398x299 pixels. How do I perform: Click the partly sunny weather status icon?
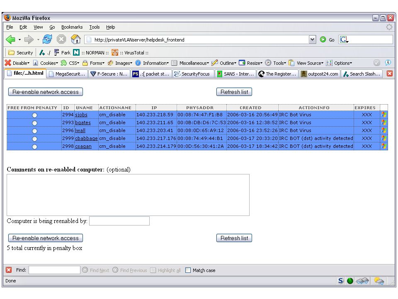pyautogui.click(x=379, y=281)
